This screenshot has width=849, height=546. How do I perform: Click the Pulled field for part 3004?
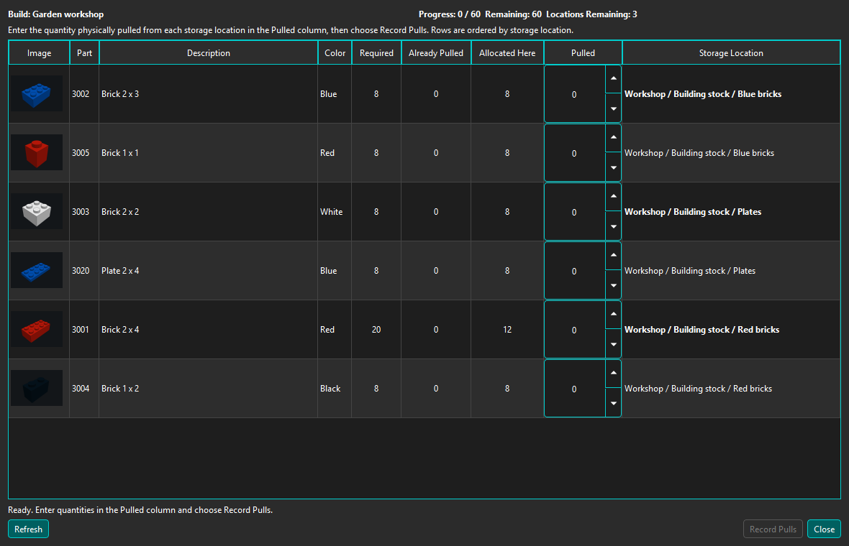tap(574, 389)
